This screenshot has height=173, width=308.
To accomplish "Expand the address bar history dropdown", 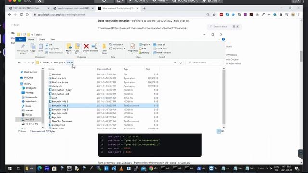I will [x=175, y=63].
